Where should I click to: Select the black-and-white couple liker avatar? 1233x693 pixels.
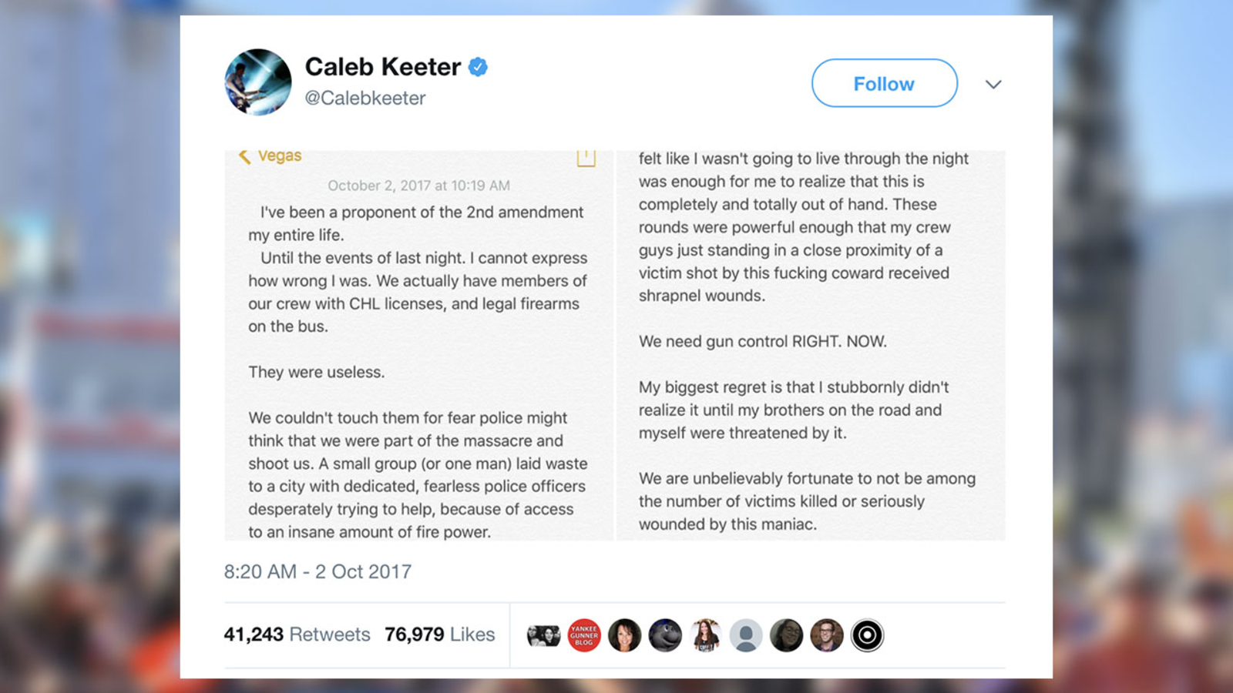[544, 634]
